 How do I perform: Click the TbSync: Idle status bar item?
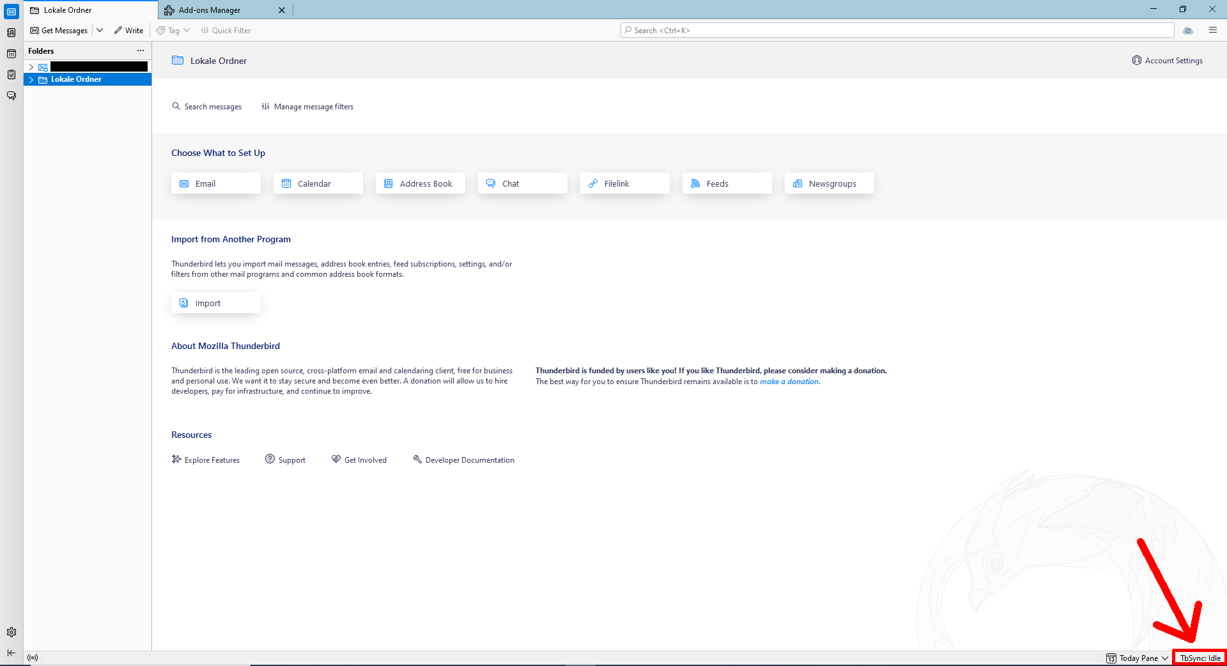pos(1199,658)
